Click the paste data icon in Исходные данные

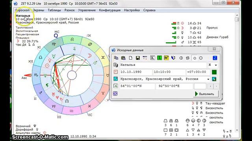pyautogui.click(x=123, y=58)
